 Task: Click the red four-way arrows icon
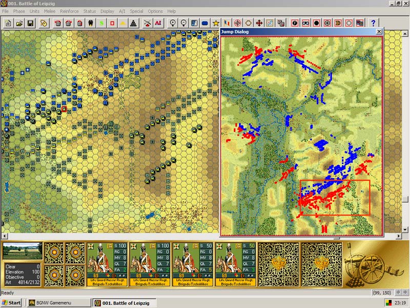pyautogui.click(x=259, y=23)
